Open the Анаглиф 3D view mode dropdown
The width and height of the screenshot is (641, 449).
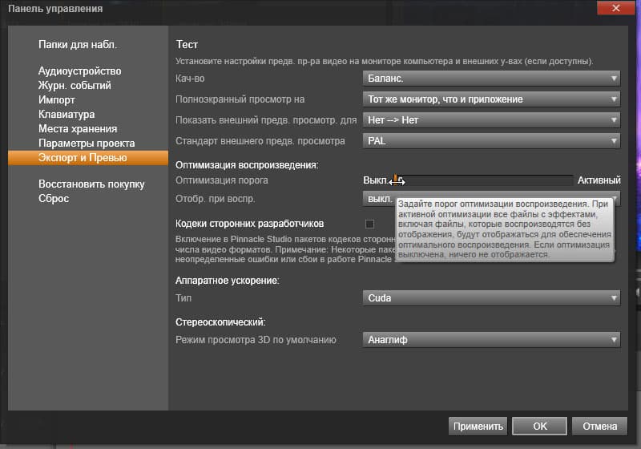(491, 339)
